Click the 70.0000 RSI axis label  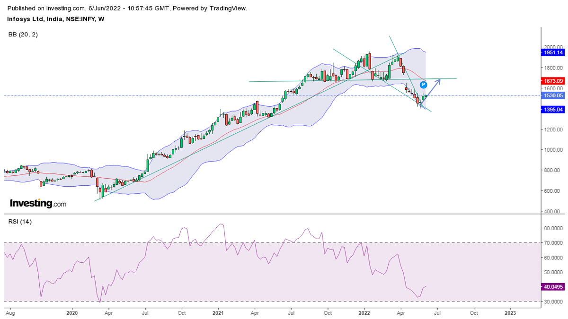coord(553,243)
